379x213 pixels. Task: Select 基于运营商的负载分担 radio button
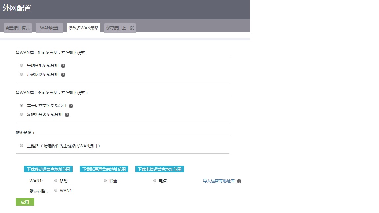pyautogui.click(x=21, y=106)
